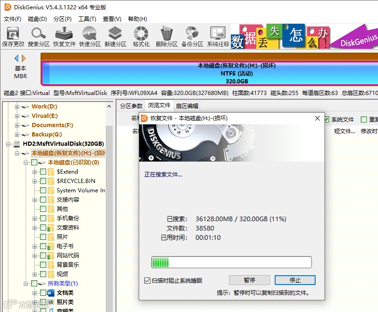Click the picture icon for 照片类
Viewport: 378px width, 312px height.
coord(51,302)
